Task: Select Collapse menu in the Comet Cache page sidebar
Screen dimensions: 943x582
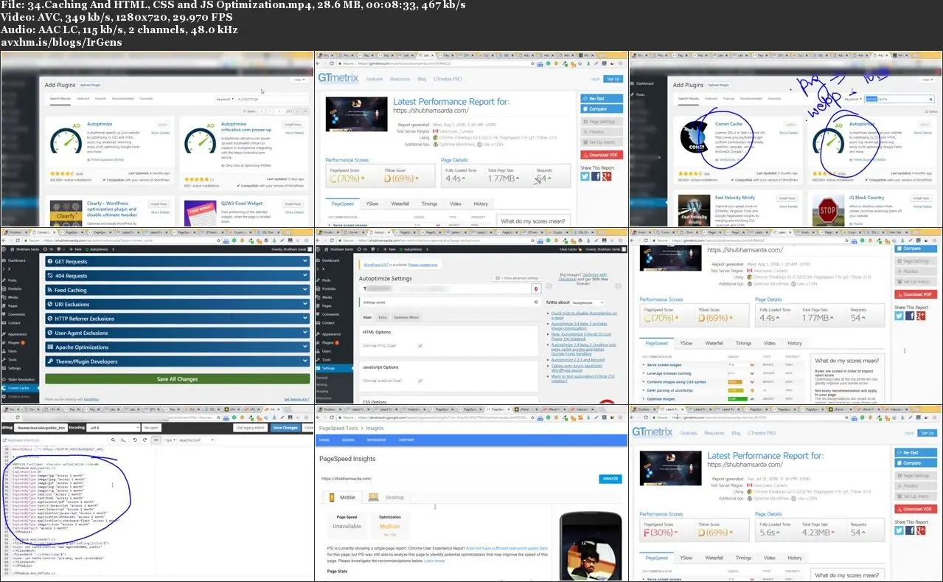Action: [x=15, y=396]
